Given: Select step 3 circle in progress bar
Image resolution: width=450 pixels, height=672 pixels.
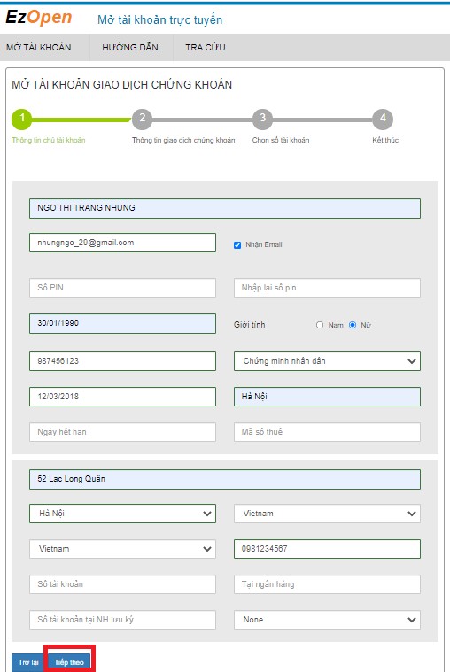Looking at the screenshot, I should [x=262, y=120].
